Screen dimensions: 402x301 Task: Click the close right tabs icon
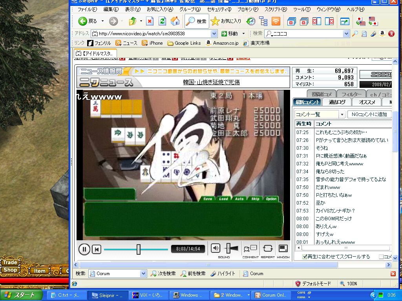point(329,21)
